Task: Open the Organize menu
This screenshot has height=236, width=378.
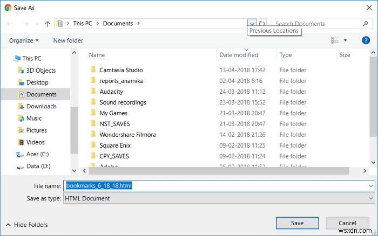Action: point(24,40)
